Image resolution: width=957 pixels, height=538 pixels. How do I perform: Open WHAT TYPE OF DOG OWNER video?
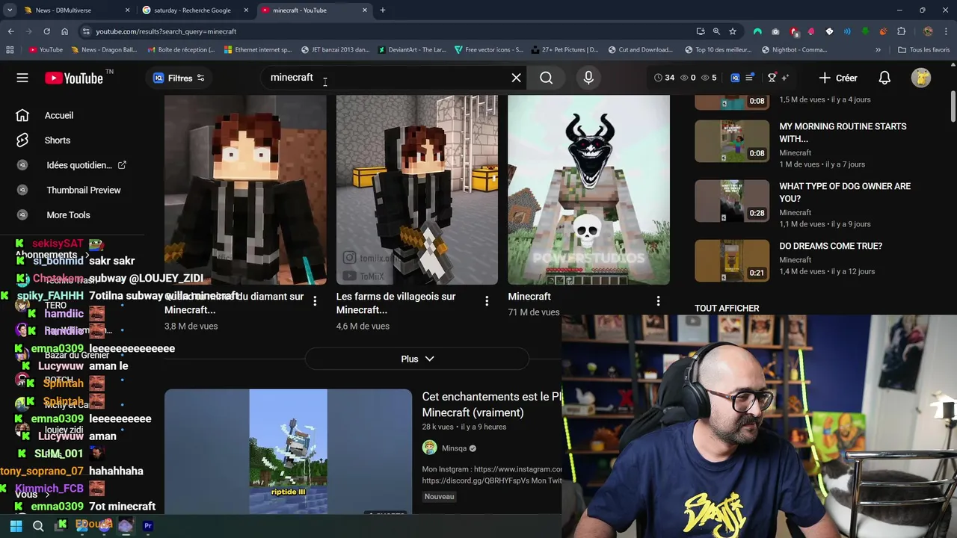845,192
